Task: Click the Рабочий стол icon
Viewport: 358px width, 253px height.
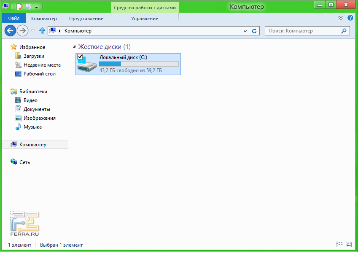Action: [18, 74]
